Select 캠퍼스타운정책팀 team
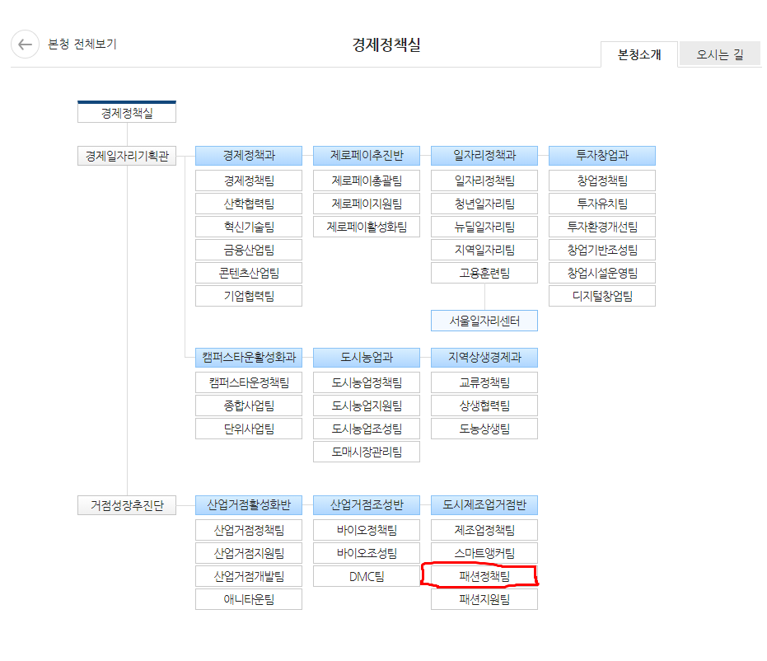The image size is (767, 661). (x=249, y=382)
